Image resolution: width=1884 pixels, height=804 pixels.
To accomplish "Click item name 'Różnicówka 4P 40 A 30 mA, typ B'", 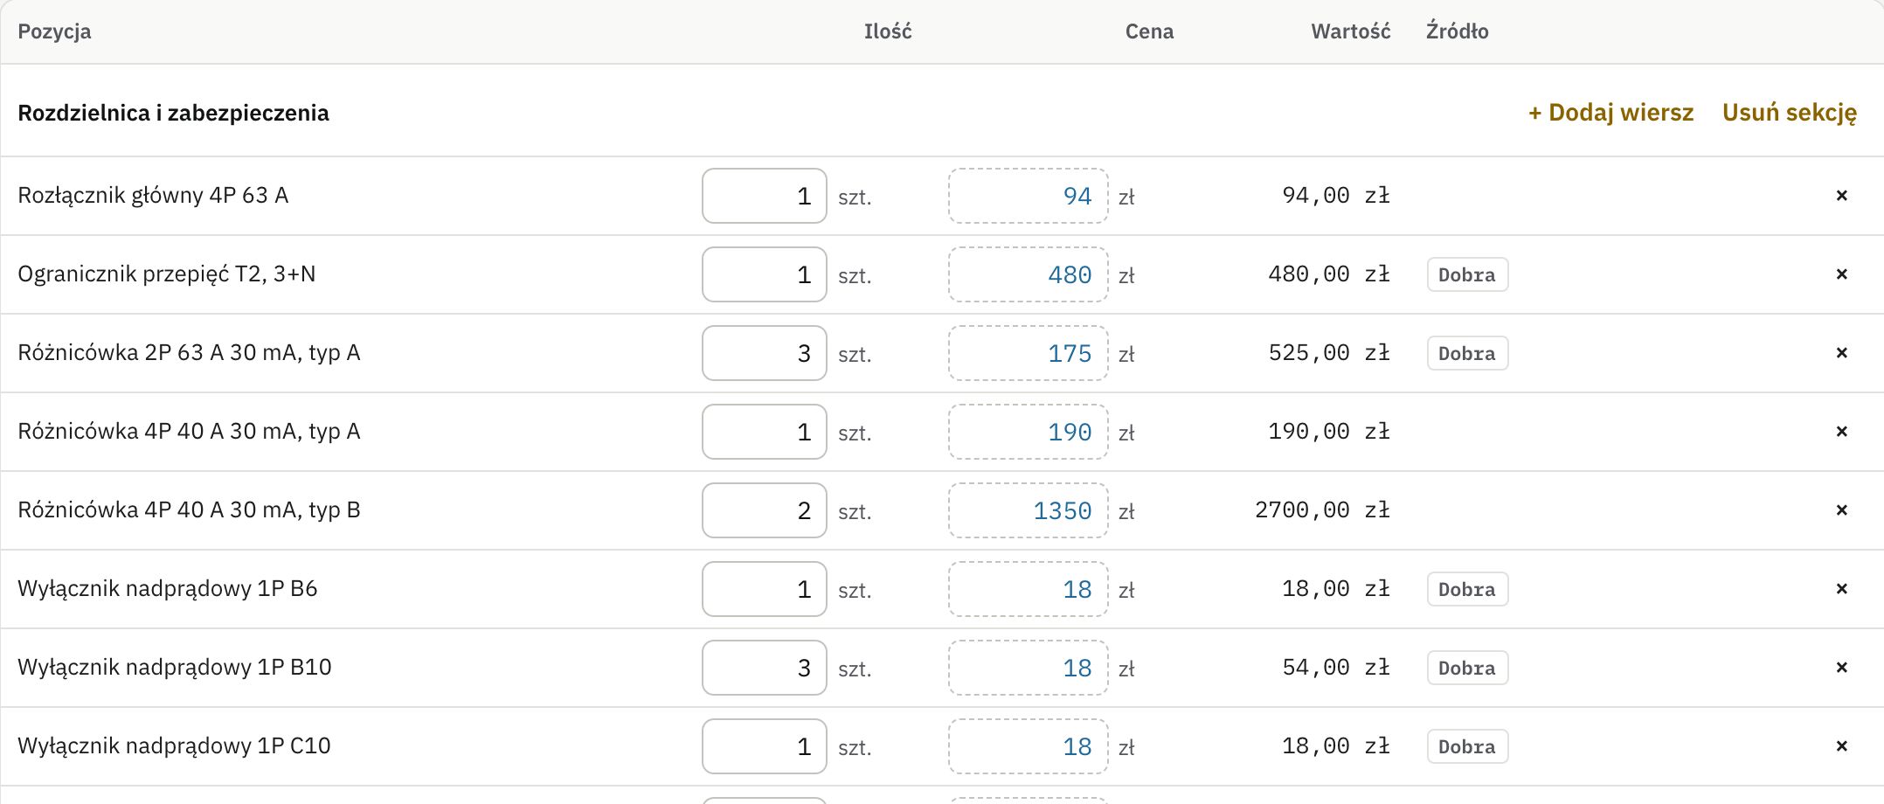I will (189, 510).
